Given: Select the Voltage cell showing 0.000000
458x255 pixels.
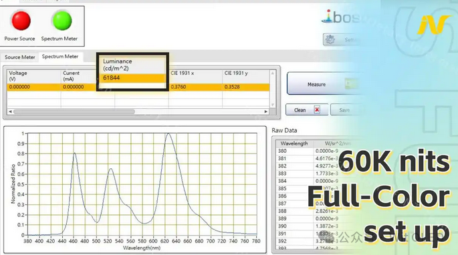Looking at the screenshot, I should [34, 87].
